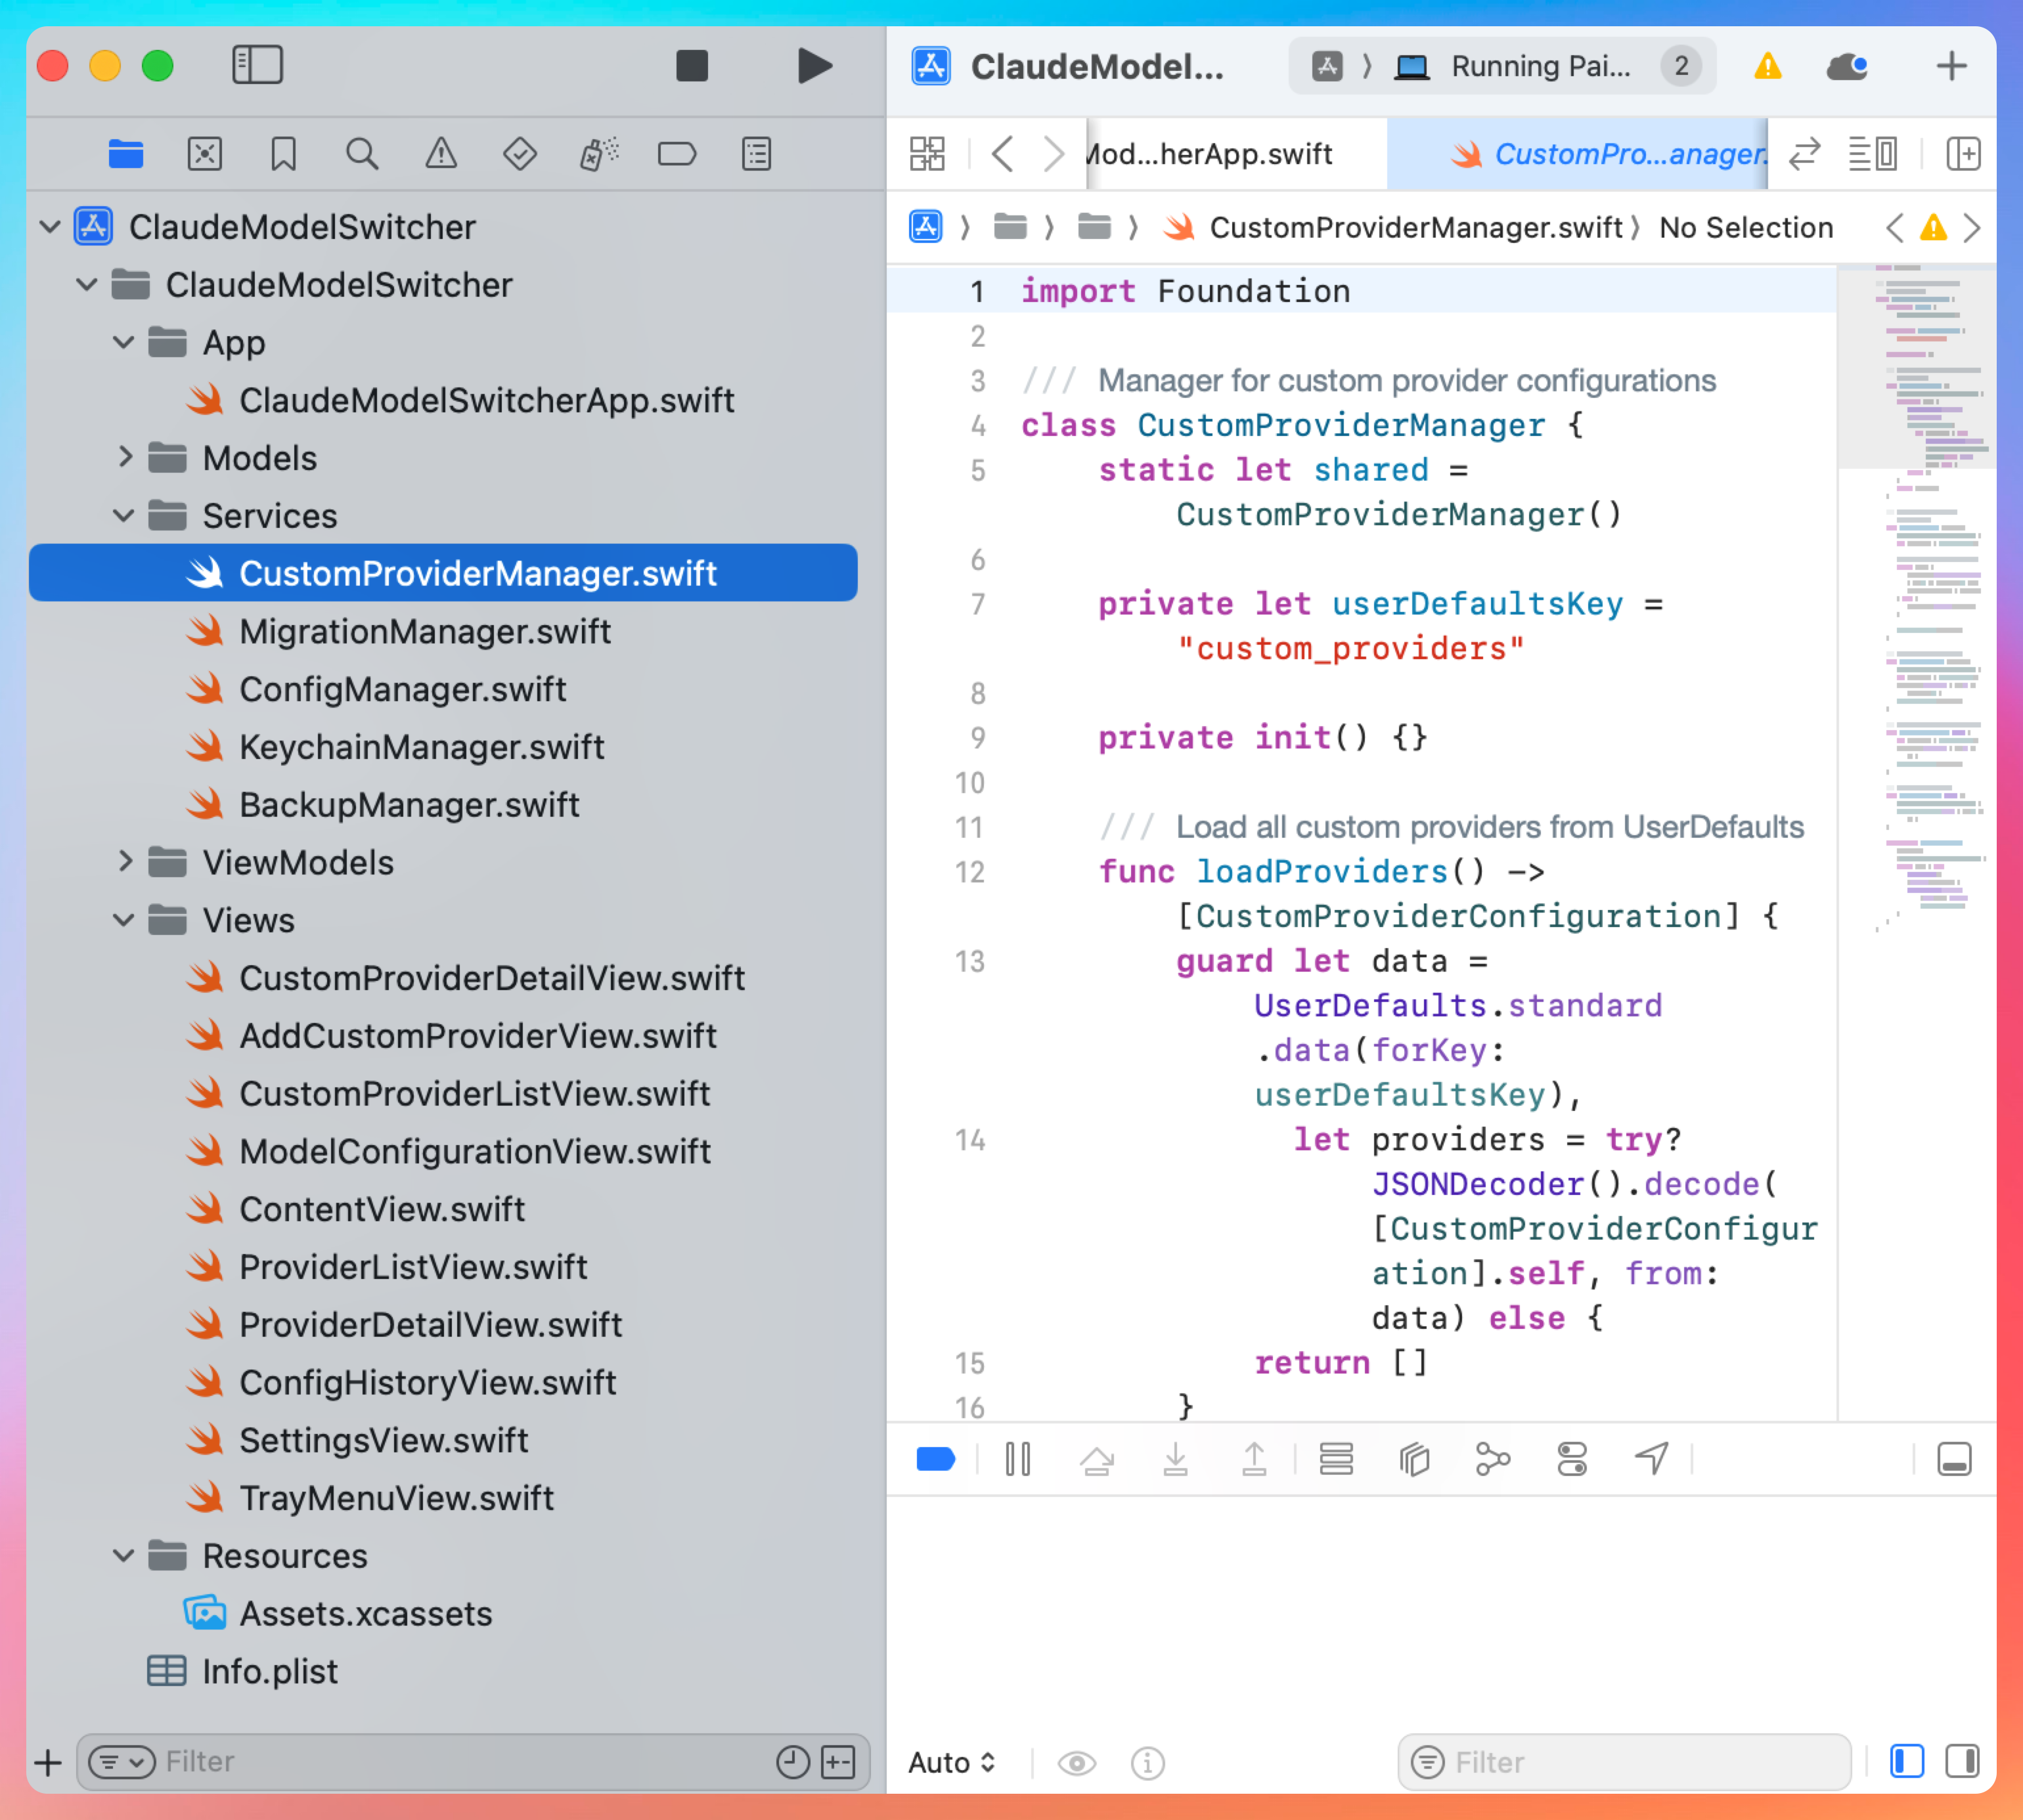Image resolution: width=2023 pixels, height=1820 pixels.
Task: Switch to the ClaudeModelSwitcherApp.swift tab
Action: click(1211, 154)
